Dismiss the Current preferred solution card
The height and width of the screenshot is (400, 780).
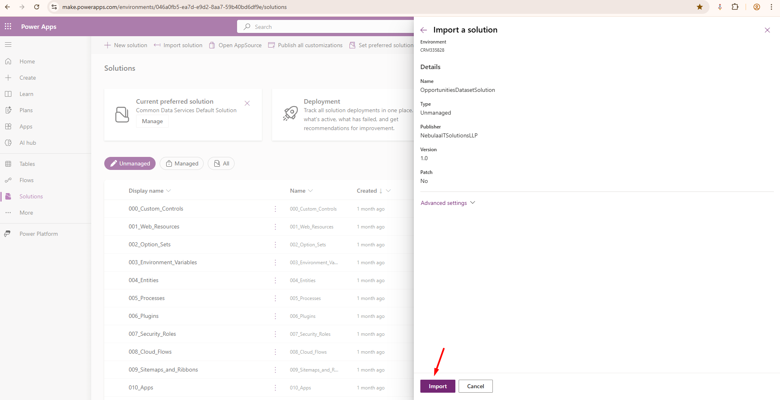[x=247, y=103]
